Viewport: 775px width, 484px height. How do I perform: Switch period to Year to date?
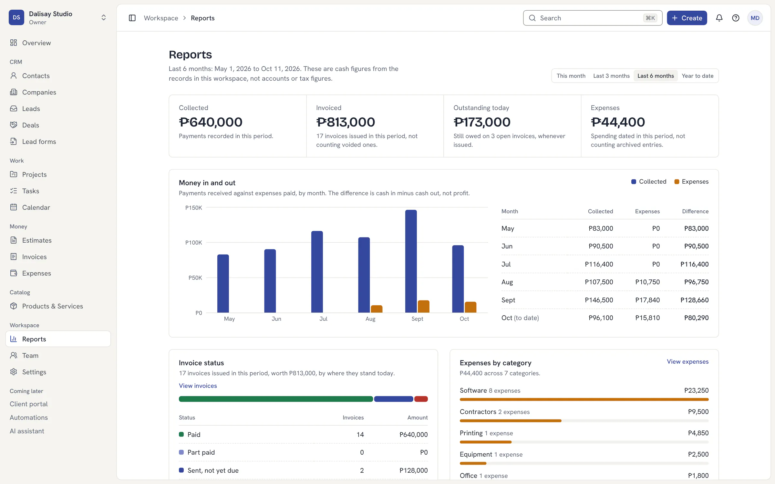point(697,76)
